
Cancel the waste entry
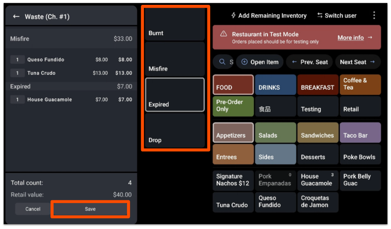(x=33, y=209)
